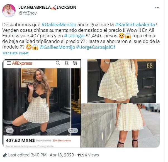Screen dimensions: 168x162
Task: Open the AliExpress shopping cart icon
Action: pyautogui.click(x=75, y=63)
